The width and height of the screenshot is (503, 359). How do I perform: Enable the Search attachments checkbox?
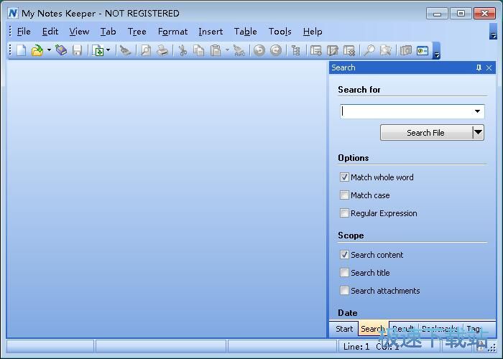[344, 290]
